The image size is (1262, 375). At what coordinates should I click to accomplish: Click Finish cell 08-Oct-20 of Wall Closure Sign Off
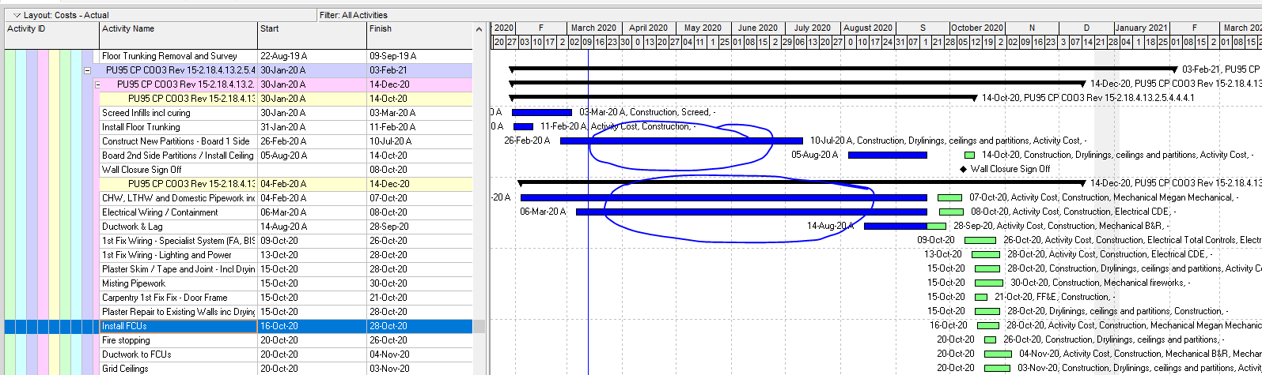(x=419, y=170)
